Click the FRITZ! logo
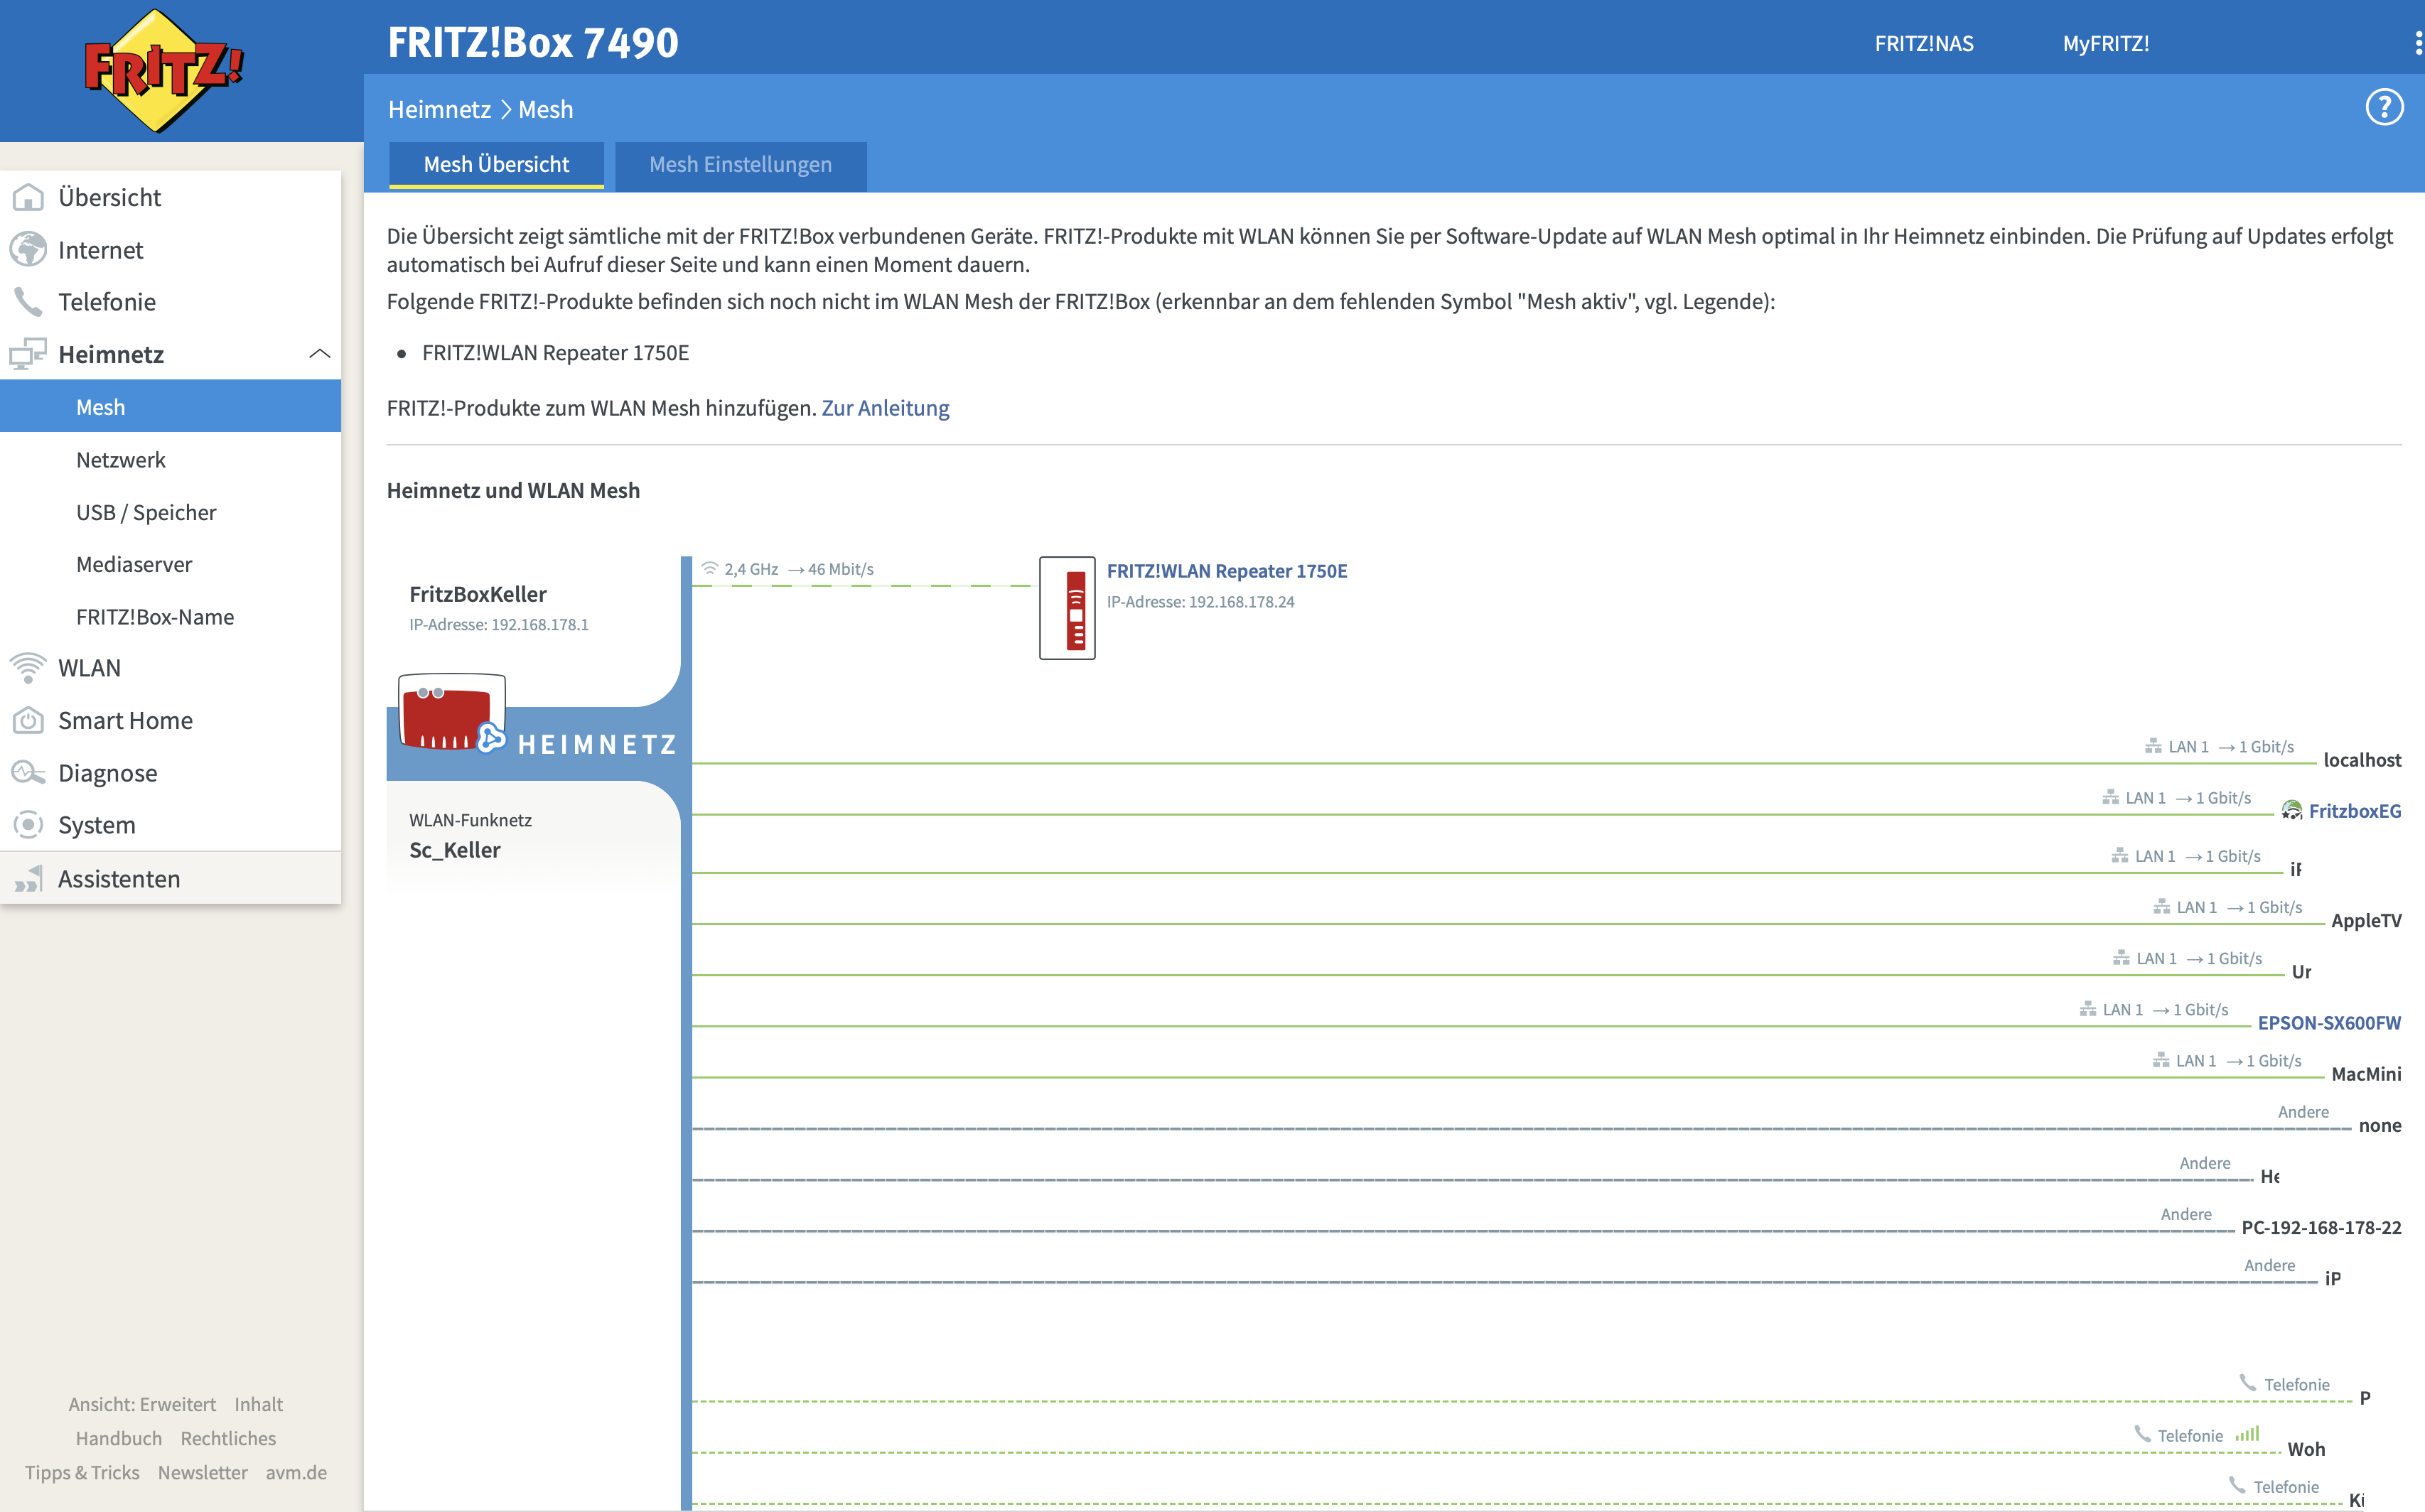Image resolution: width=2425 pixels, height=1512 pixels. tap(164, 70)
